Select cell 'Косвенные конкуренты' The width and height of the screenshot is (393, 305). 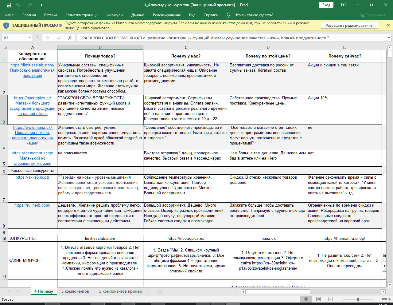(x=33, y=171)
